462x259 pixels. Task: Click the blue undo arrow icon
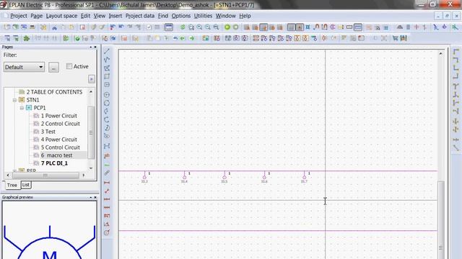(x=175, y=38)
